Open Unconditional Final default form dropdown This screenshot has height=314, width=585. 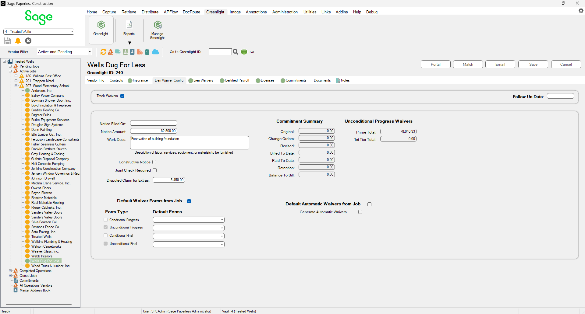(189, 244)
